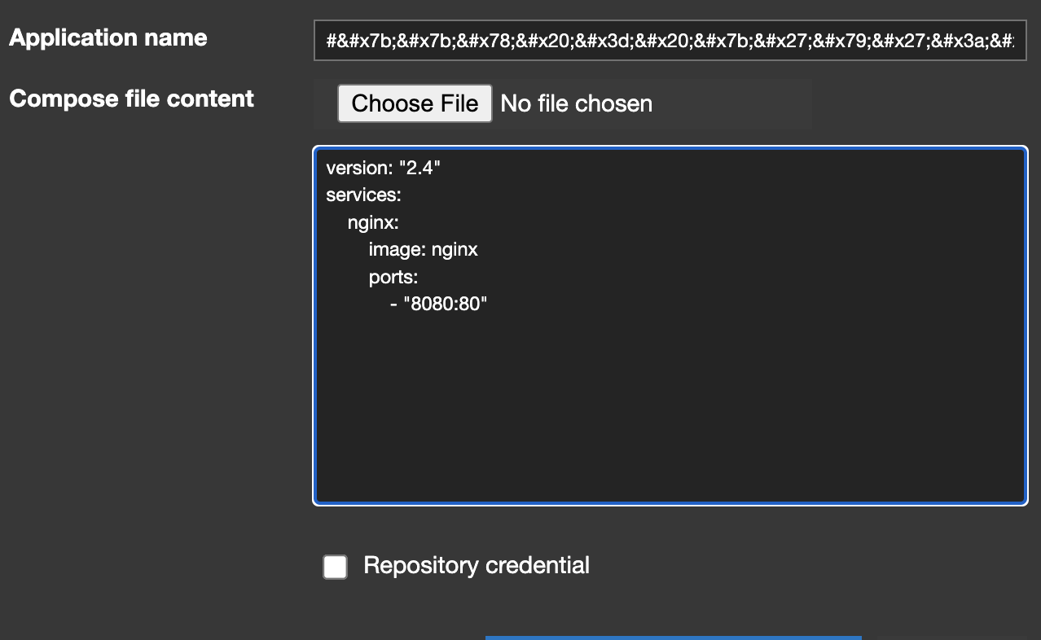
Task: Click the word "version" in compose editor
Action: point(357,169)
